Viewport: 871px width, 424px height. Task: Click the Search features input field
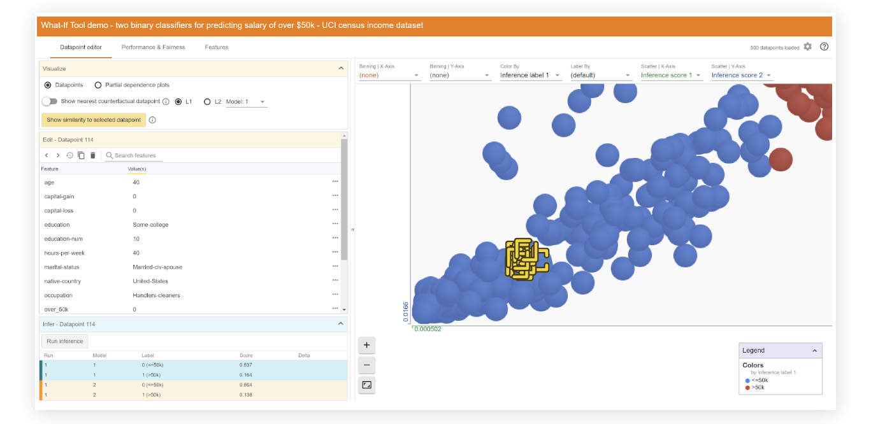(135, 155)
